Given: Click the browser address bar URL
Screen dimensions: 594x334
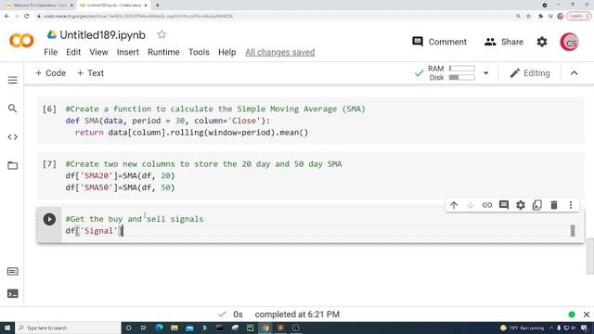Looking at the screenshot, I should point(138,17).
